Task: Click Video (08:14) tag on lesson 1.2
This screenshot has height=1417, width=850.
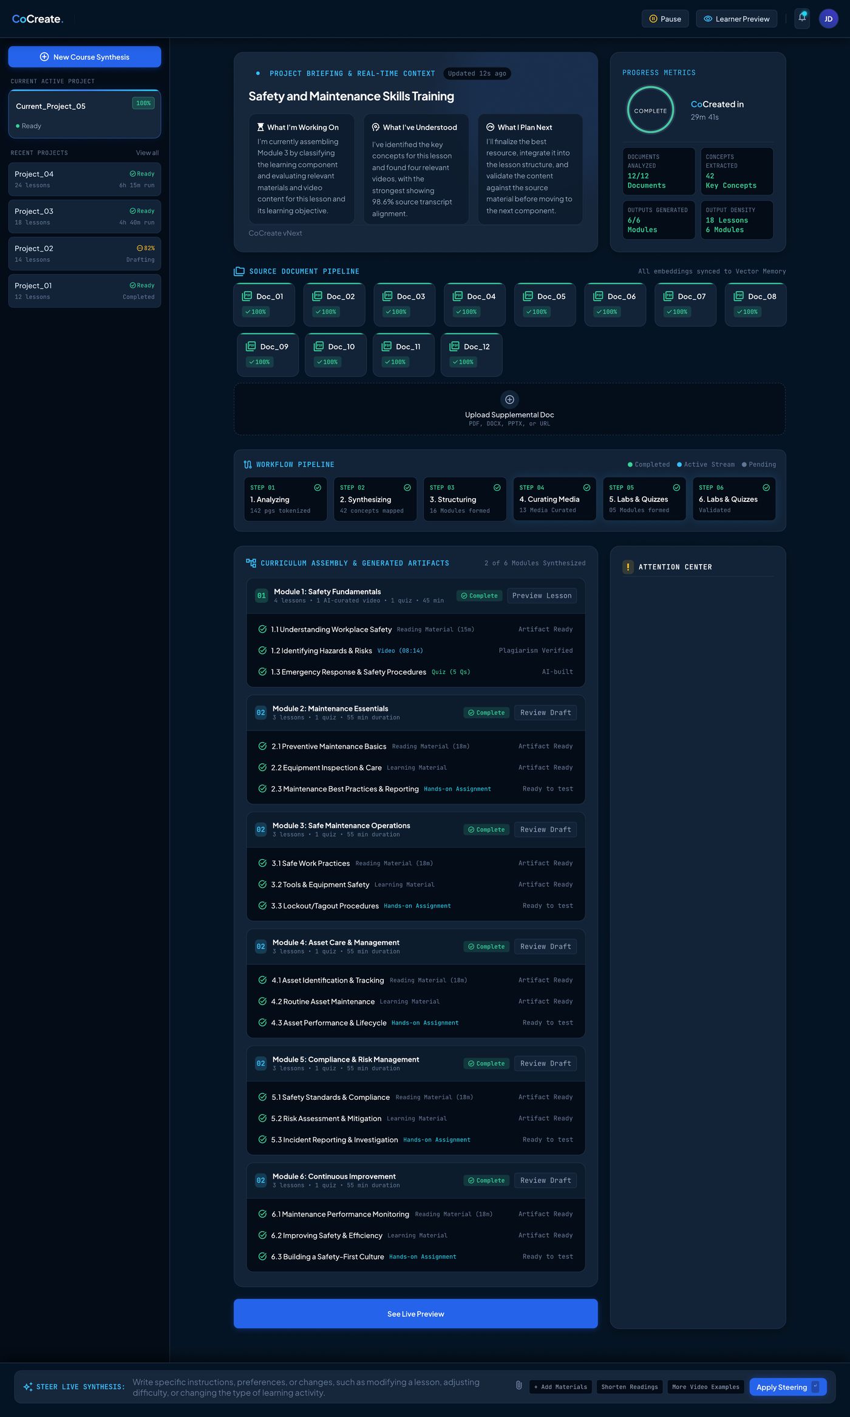Action: 400,651
